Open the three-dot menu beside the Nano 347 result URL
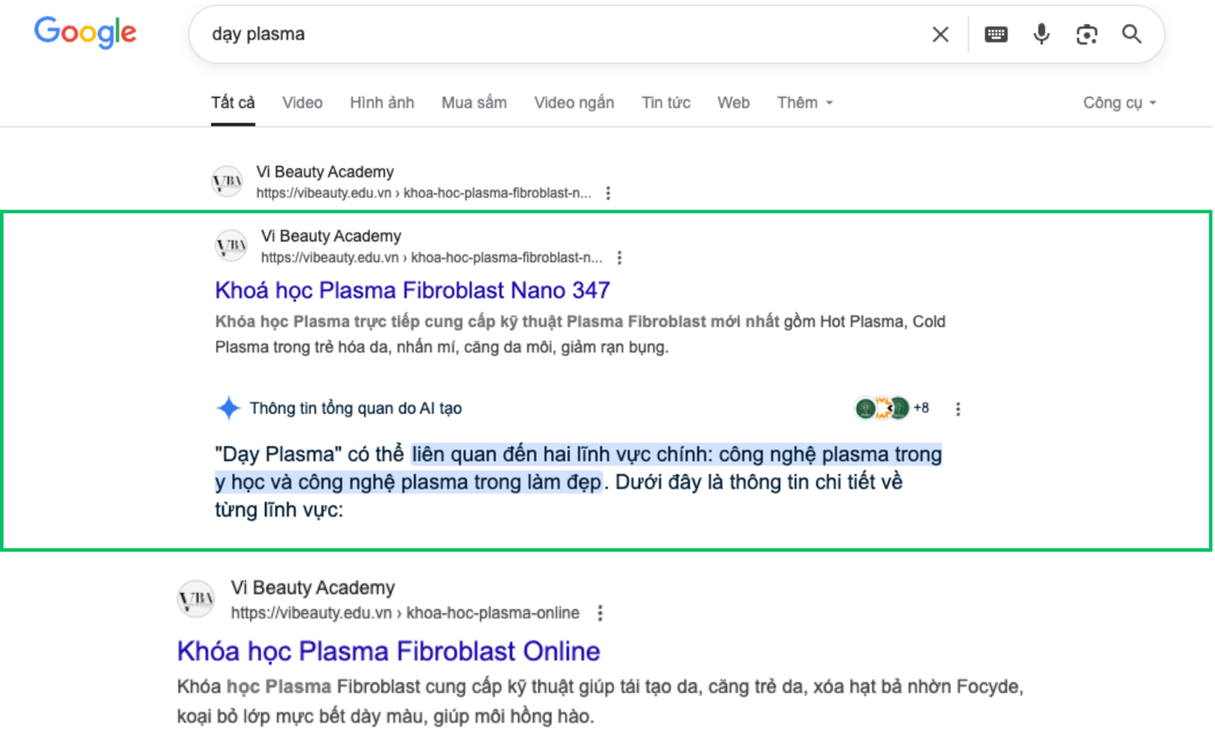1215x756 pixels. [619, 257]
